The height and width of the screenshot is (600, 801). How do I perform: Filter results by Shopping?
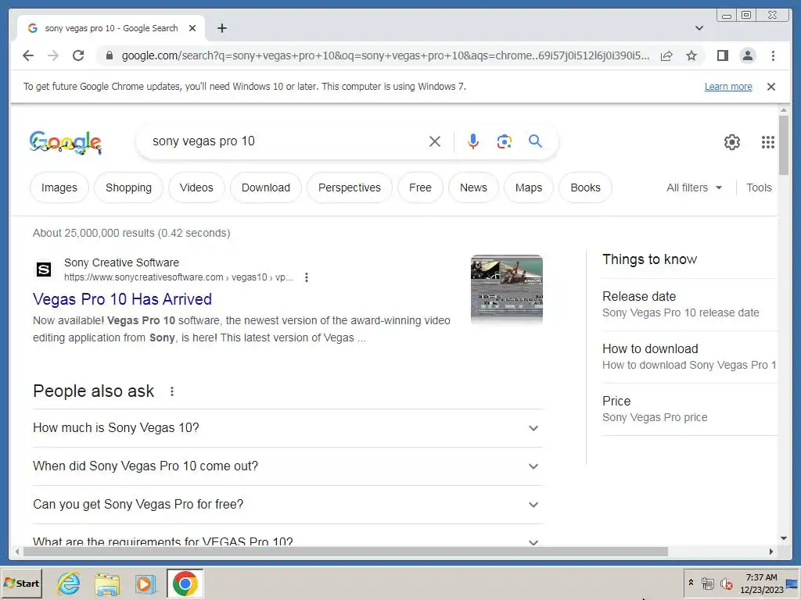[129, 187]
